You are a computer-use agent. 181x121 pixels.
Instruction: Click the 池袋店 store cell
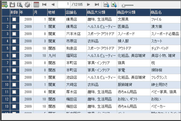pos(76,77)
